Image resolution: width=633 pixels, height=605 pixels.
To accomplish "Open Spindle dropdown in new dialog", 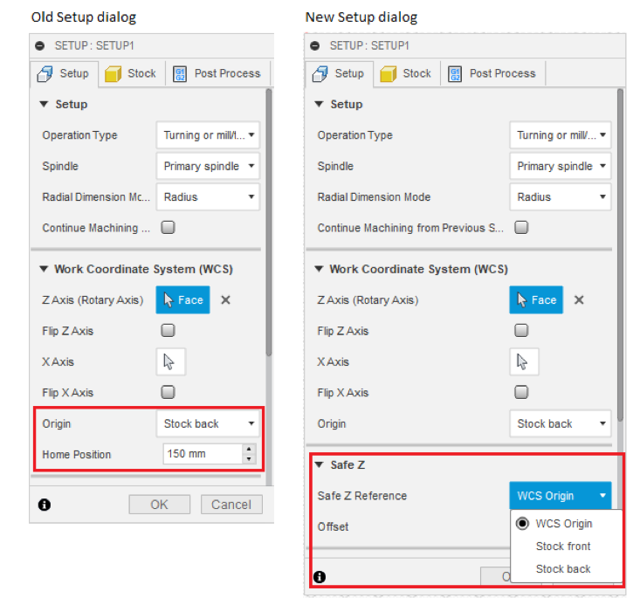I will pos(560,166).
